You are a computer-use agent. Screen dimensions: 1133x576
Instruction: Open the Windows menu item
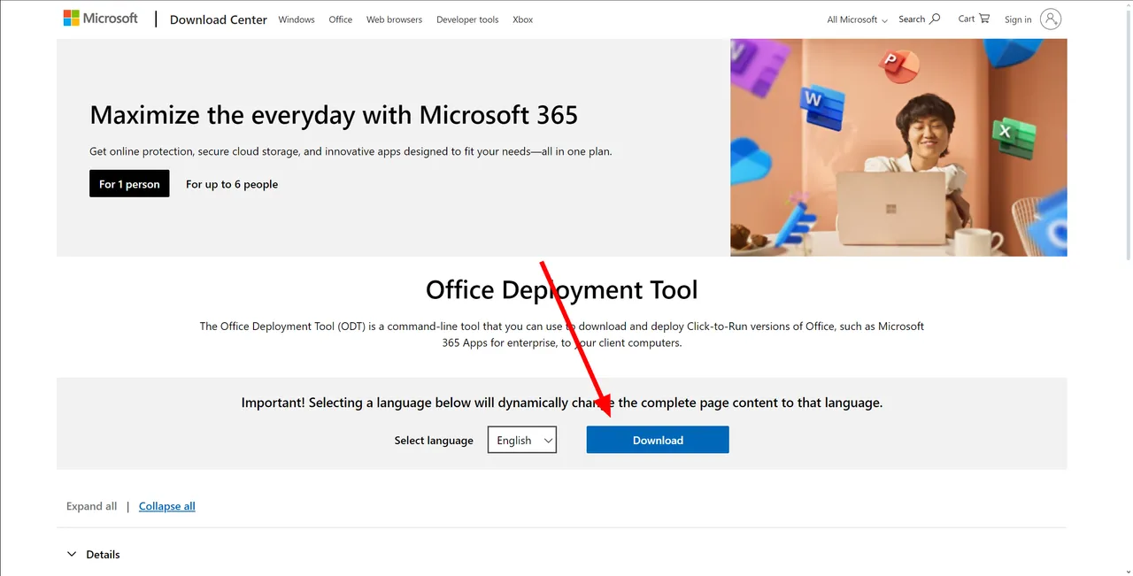point(297,19)
